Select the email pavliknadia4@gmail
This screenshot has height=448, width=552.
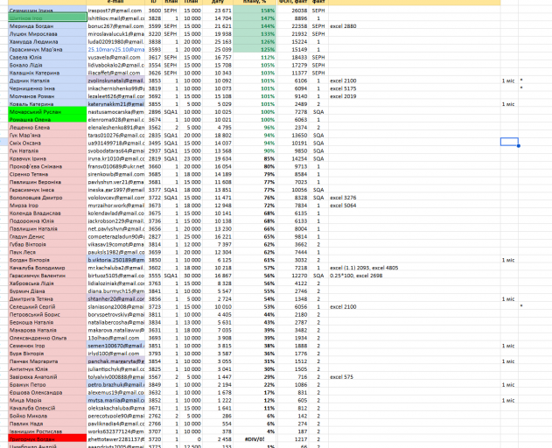115,423
